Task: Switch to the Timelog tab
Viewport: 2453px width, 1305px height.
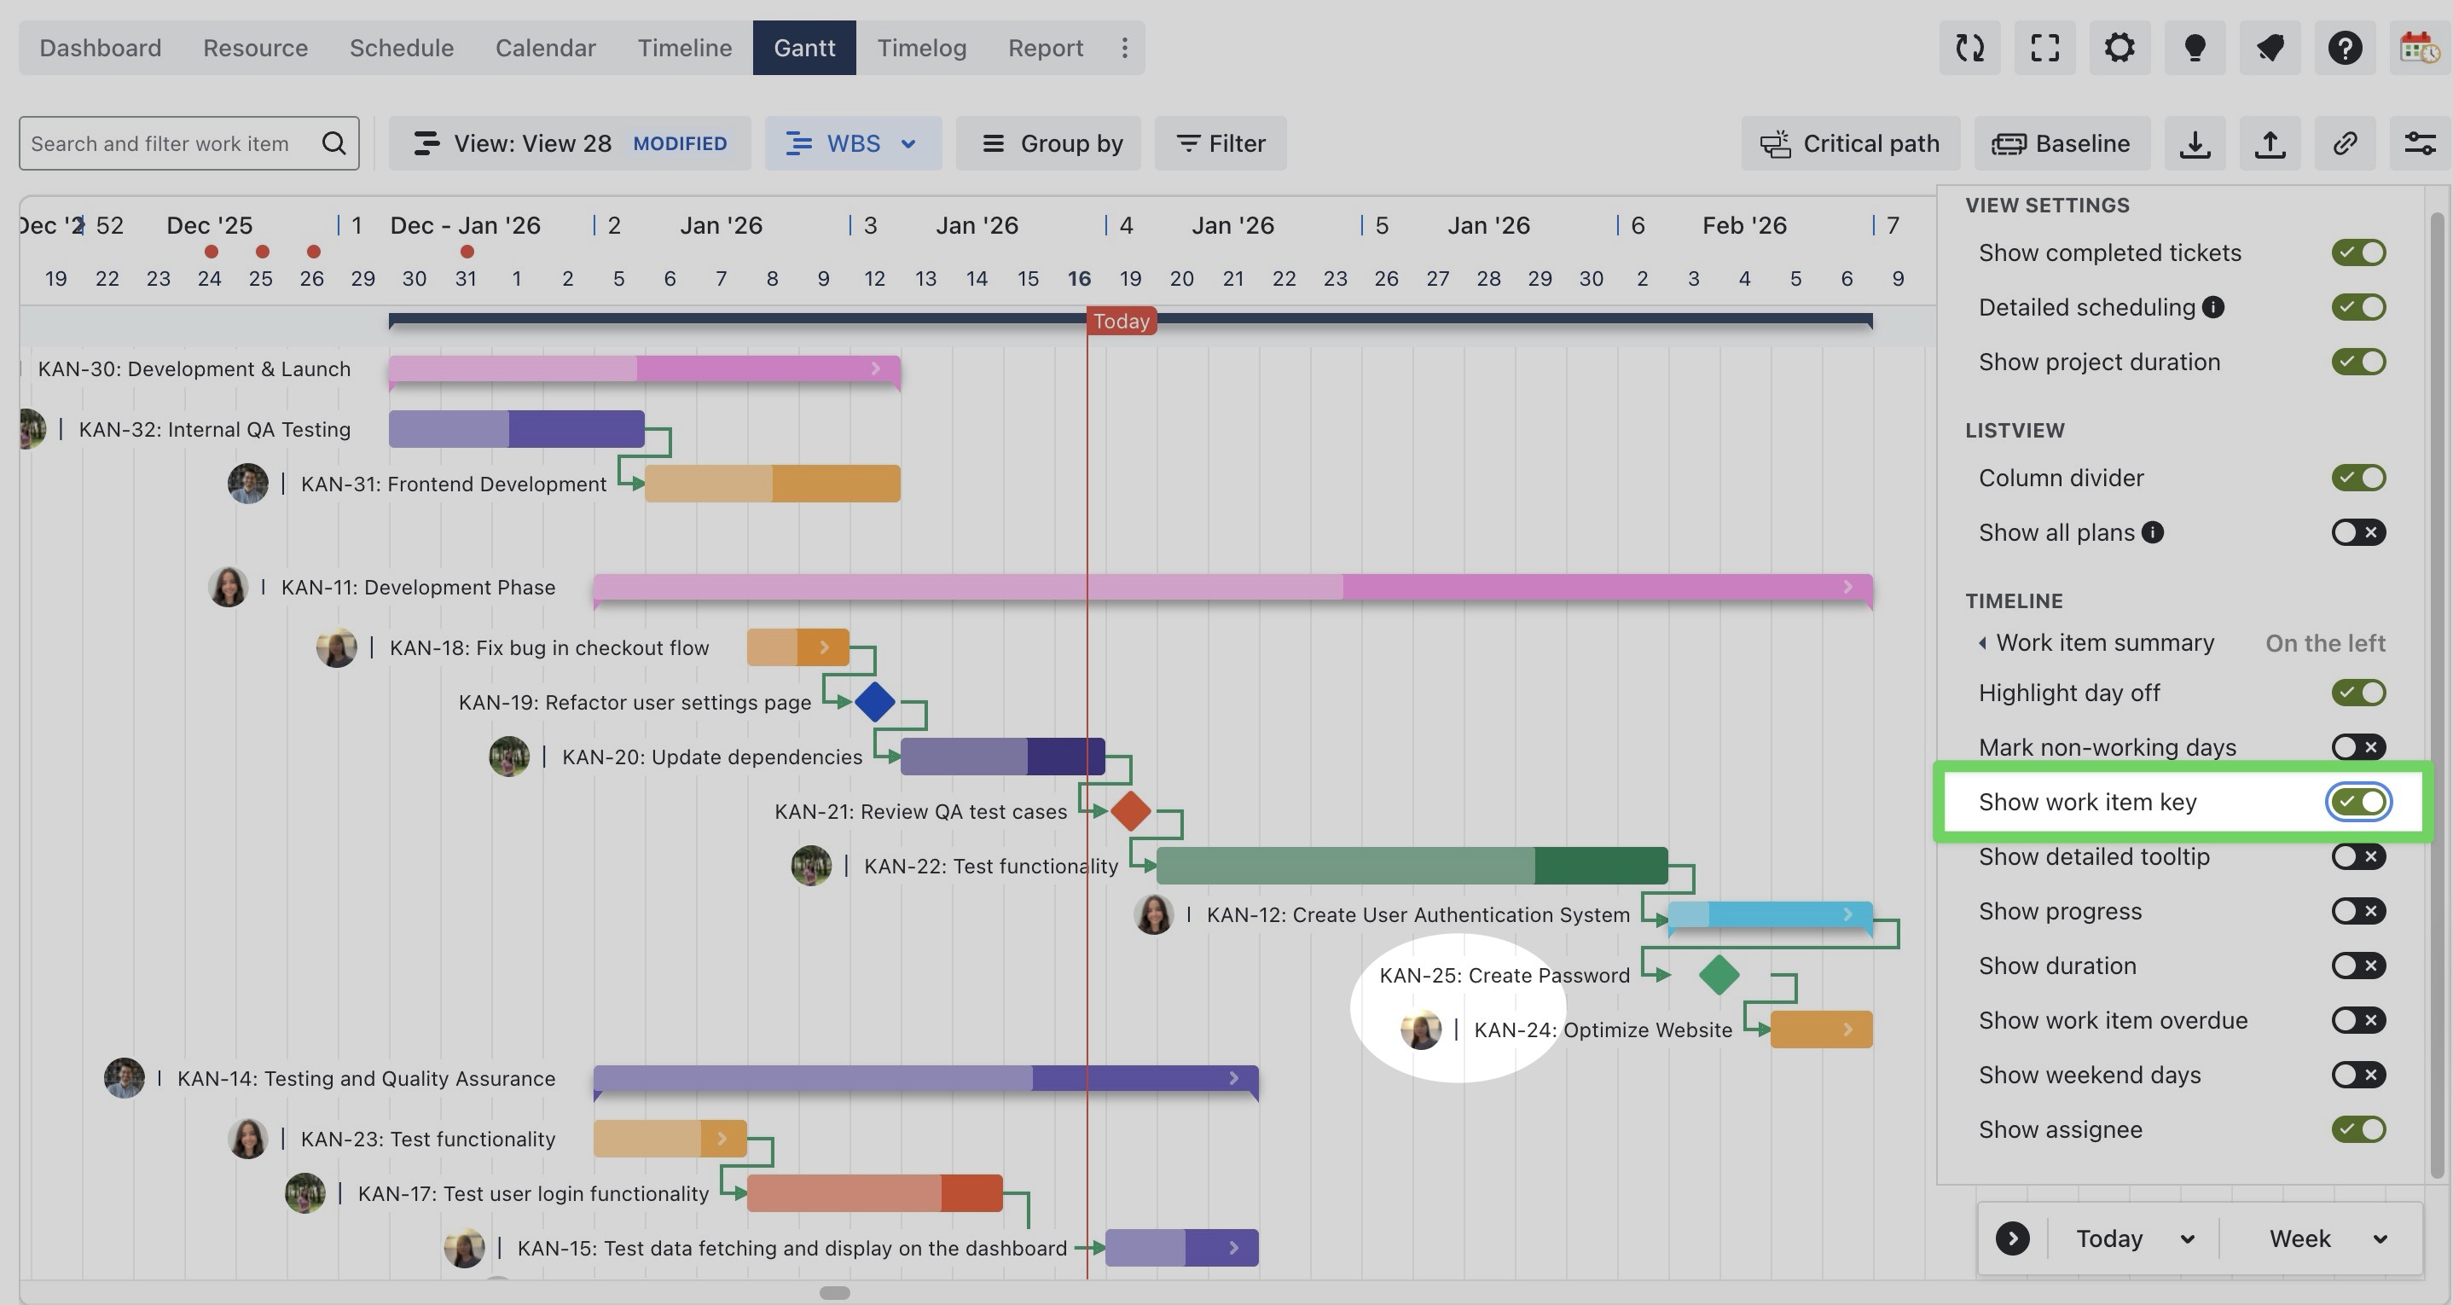Action: point(921,48)
